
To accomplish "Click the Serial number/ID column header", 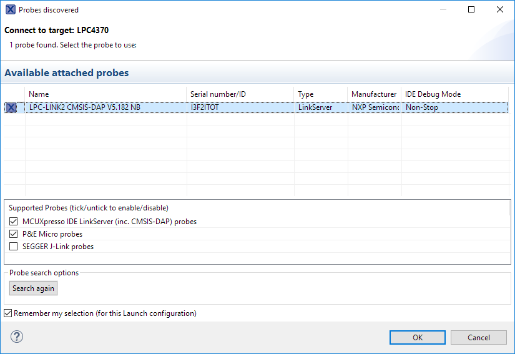I will coord(218,94).
